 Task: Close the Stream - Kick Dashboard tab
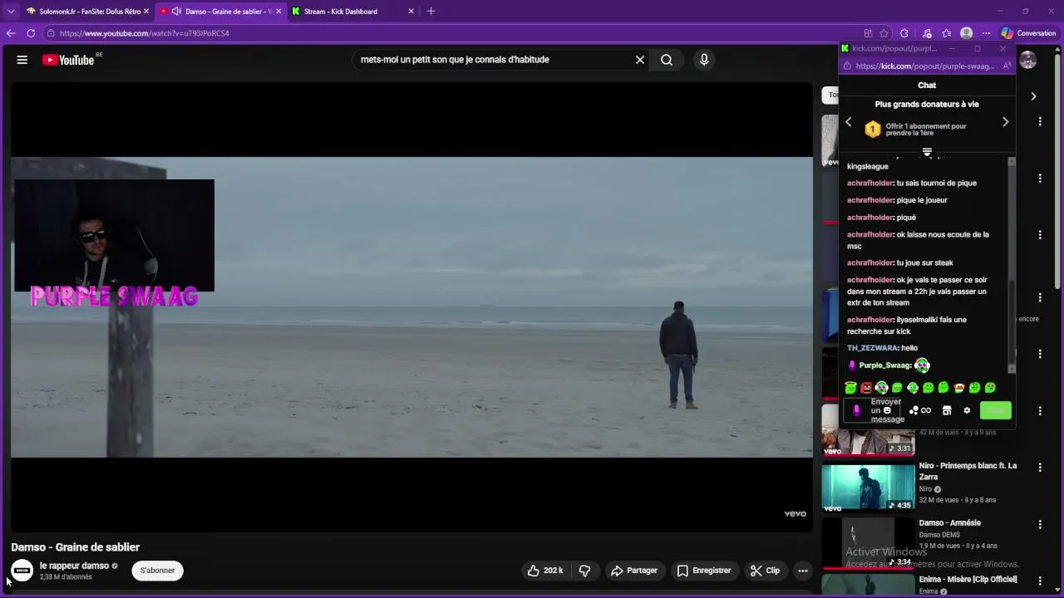pyautogui.click(x=411, y=12)
